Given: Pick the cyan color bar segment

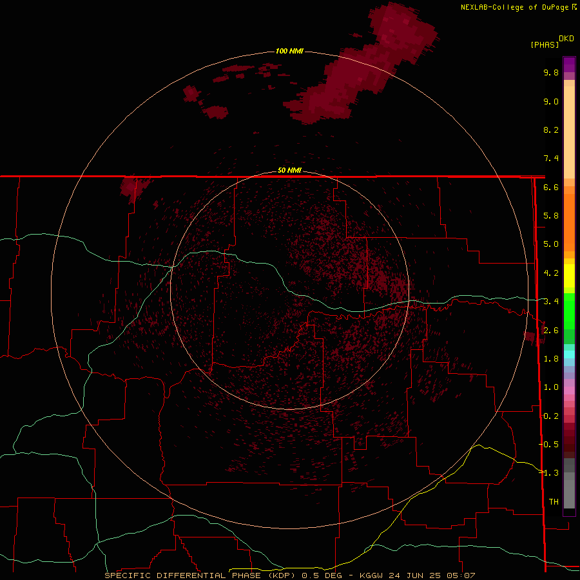Looking at the screenshot, I should pos(569,354).
